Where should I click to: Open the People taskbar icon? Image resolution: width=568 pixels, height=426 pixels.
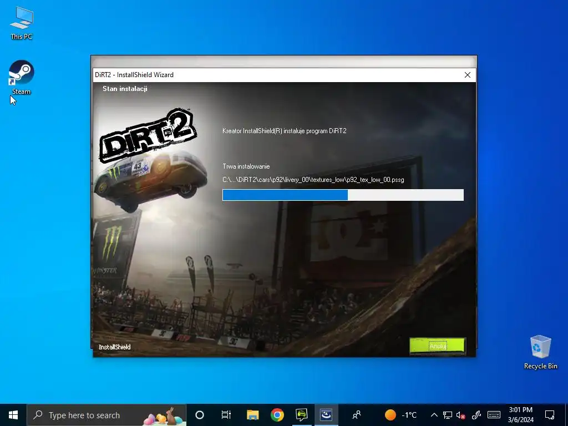point(357,415)
